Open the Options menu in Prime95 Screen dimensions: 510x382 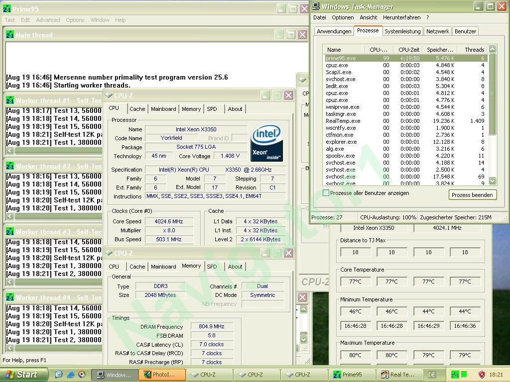pyautogui.click(x=75, y=20)
